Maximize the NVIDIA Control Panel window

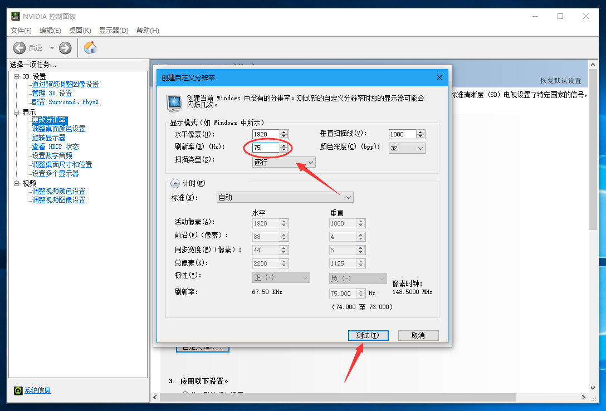tap(560, 16)
